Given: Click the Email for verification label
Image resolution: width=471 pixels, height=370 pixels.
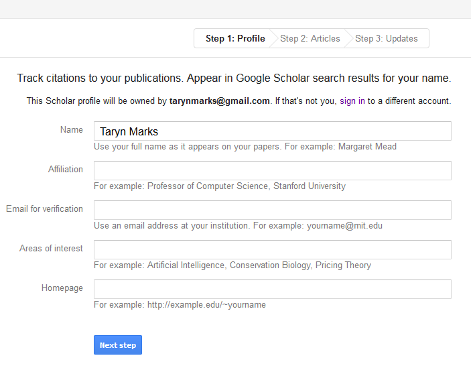Looking at the screenshot, I should (44, 209).
